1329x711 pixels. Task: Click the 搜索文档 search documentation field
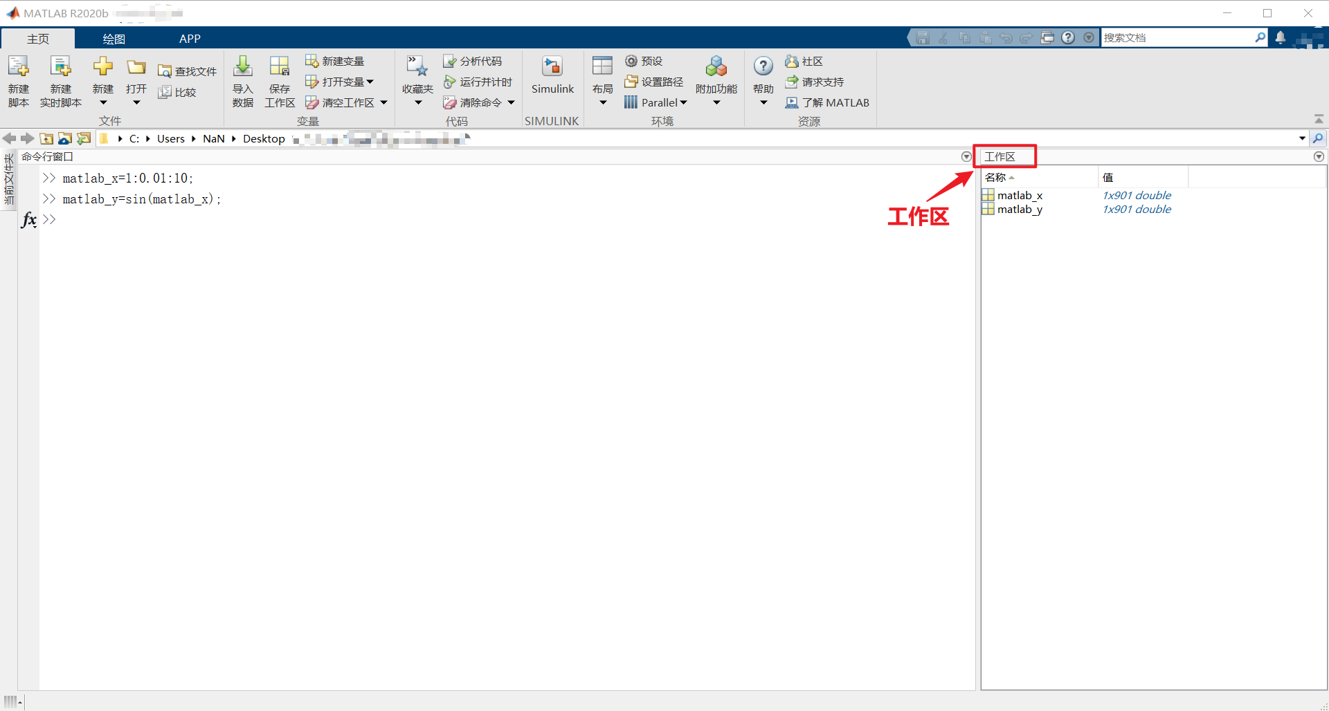pyautogui.click(x=1177, y=37)
